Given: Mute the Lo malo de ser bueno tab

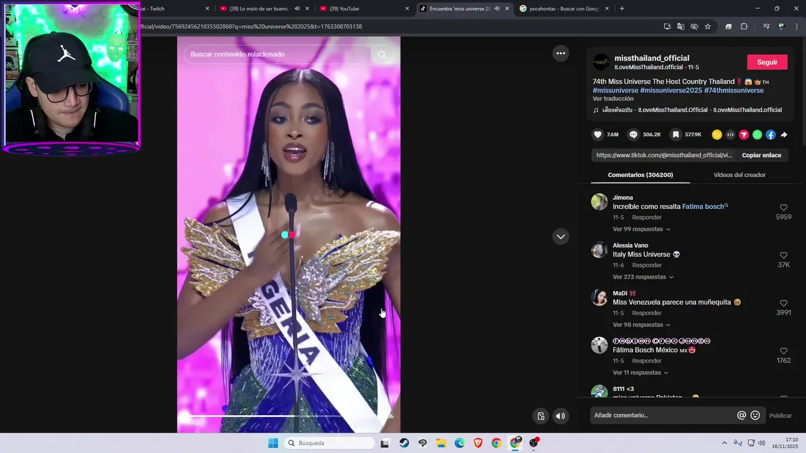Looking at the screenshot, I should [297, 9].
